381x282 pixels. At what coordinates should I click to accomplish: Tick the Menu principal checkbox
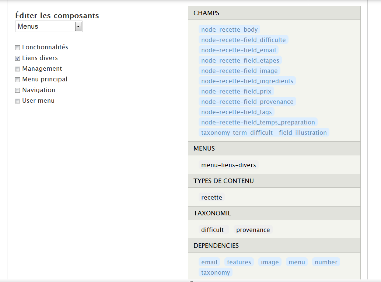click(17, 80)
